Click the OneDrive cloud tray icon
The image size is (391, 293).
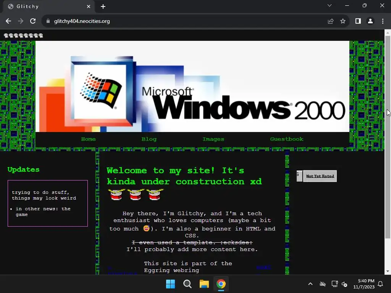click(323, 284)
